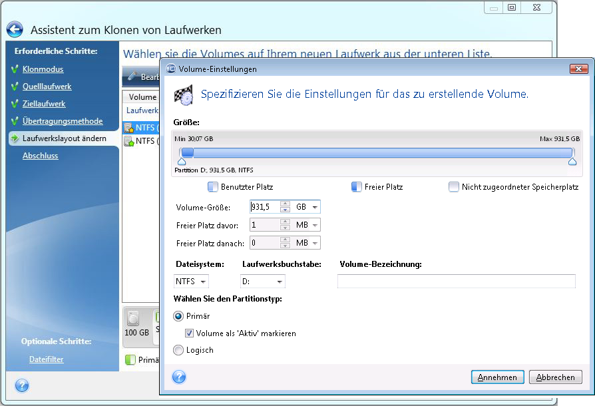The height and width of the screenshot is (406, 595).
Task: Click the Bearbeiten pencil icon in toolbar
Action: click(132, 77)
